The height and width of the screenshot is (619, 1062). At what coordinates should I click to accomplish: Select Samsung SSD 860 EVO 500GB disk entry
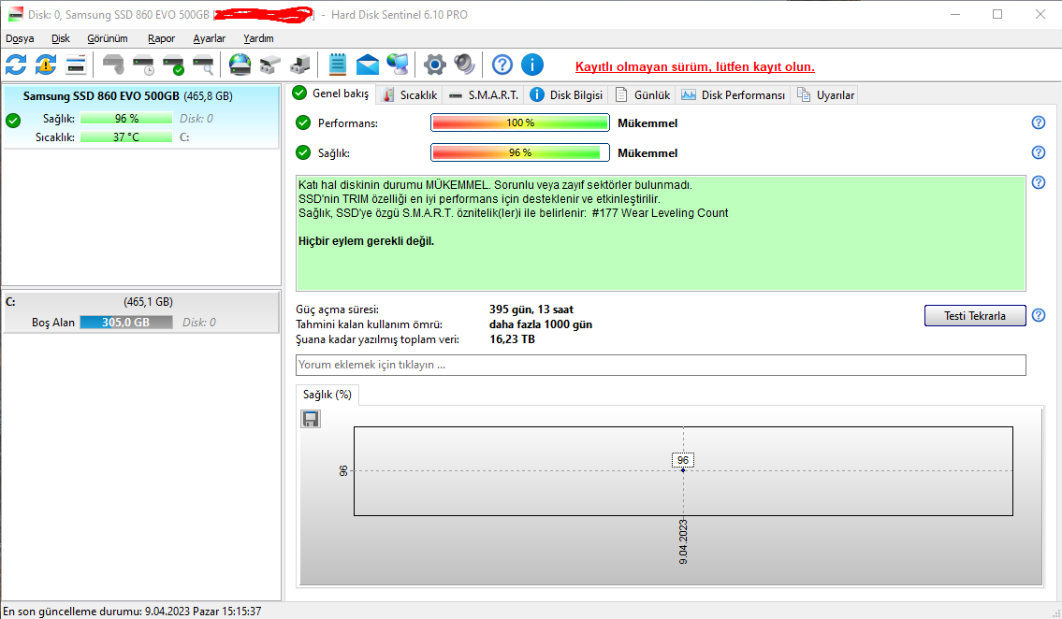[141, 116]
